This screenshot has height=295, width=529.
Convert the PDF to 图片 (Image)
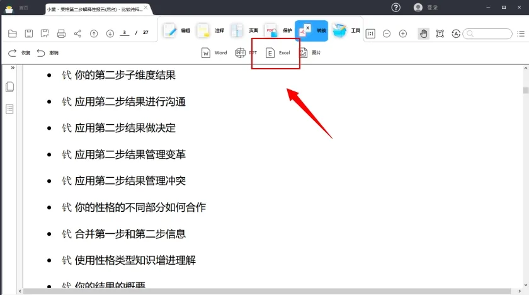(310, 53)
